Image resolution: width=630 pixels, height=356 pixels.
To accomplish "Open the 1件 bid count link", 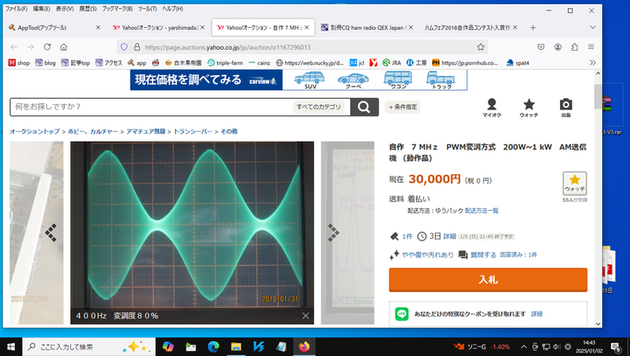I will 408,236.
